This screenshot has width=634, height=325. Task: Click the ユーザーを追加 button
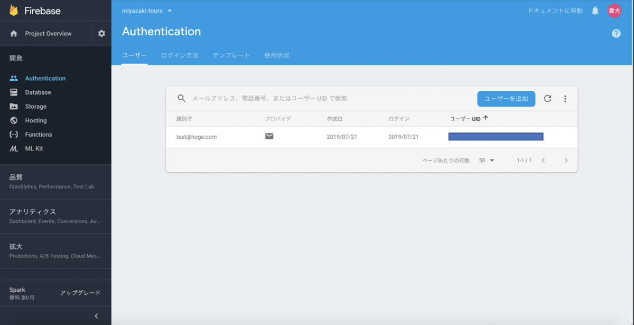coord(506,99)
